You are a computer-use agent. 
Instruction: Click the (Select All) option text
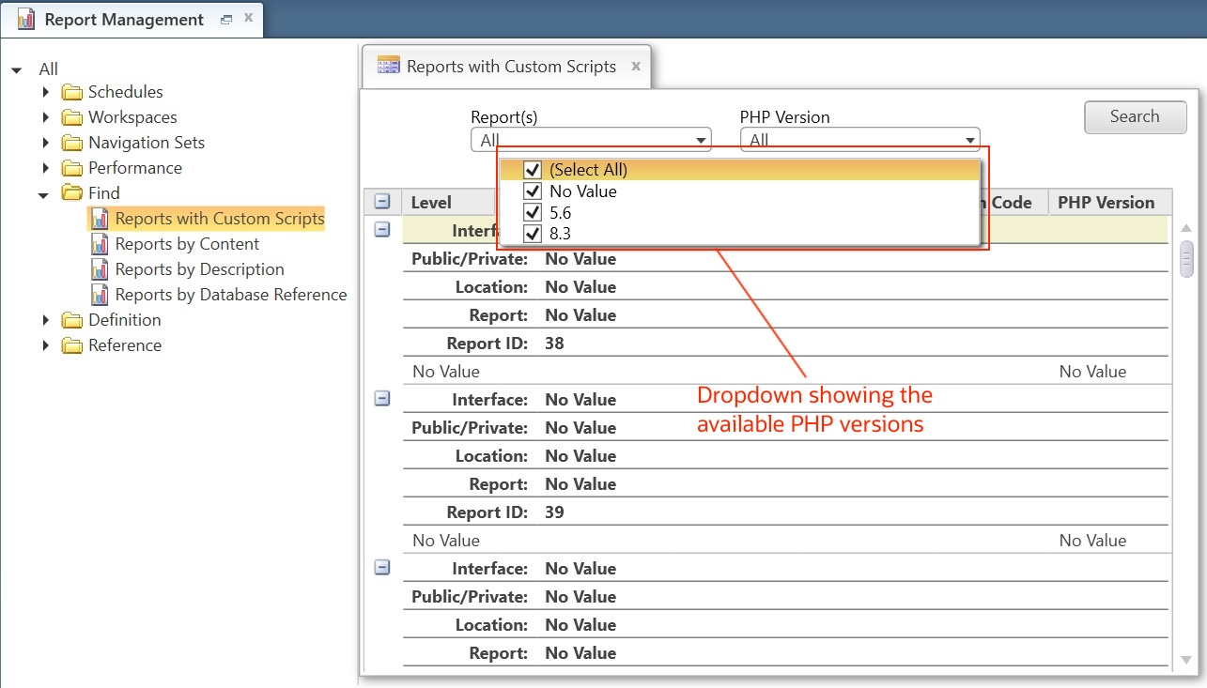point(589,170)
